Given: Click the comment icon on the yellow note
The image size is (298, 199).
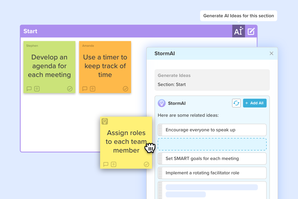Looking at the screenshot, I should click(106, 164).
